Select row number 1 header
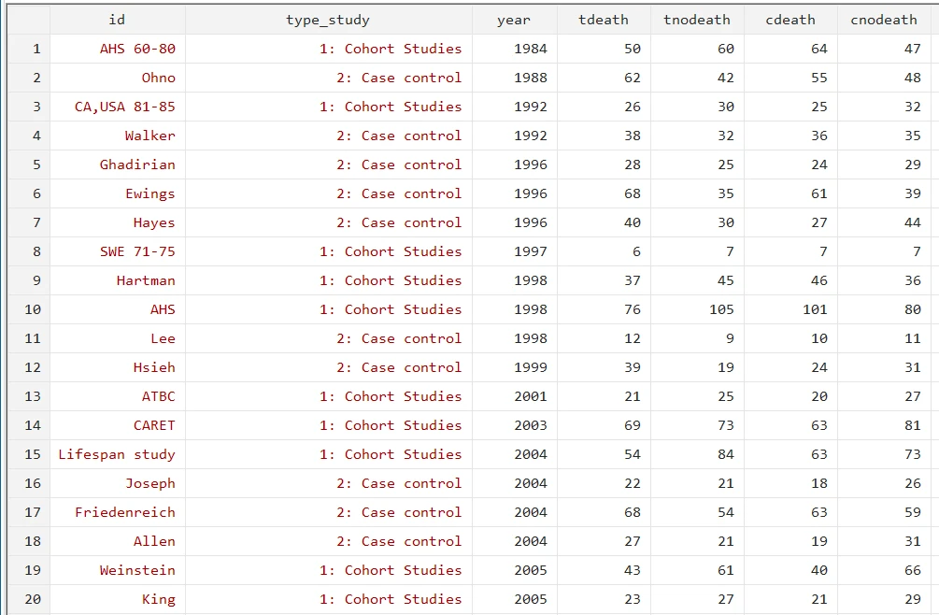 click(36, 49)
